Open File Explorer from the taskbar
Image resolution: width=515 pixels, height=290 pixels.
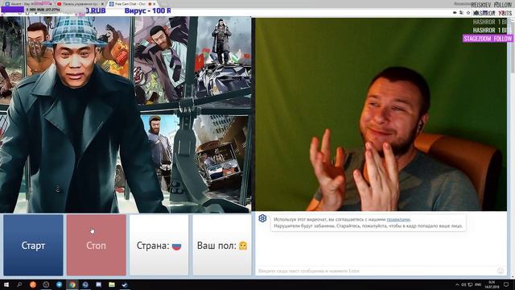[x=112, y=284]
